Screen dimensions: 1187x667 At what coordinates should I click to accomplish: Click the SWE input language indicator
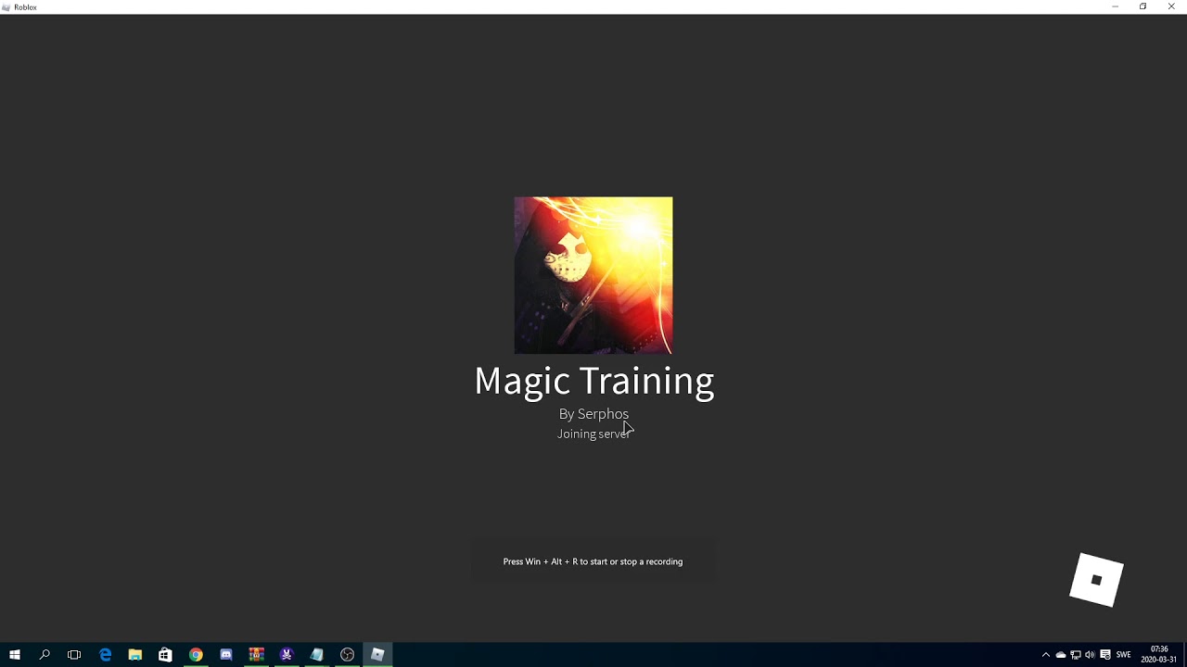click(1123, 655)
